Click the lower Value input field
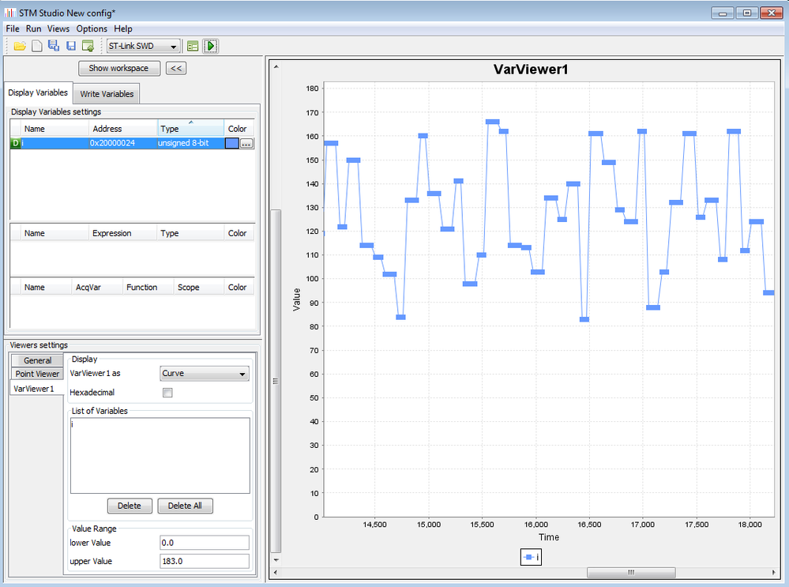The width and height of the screenshot is (789, 587). [204, 543]
